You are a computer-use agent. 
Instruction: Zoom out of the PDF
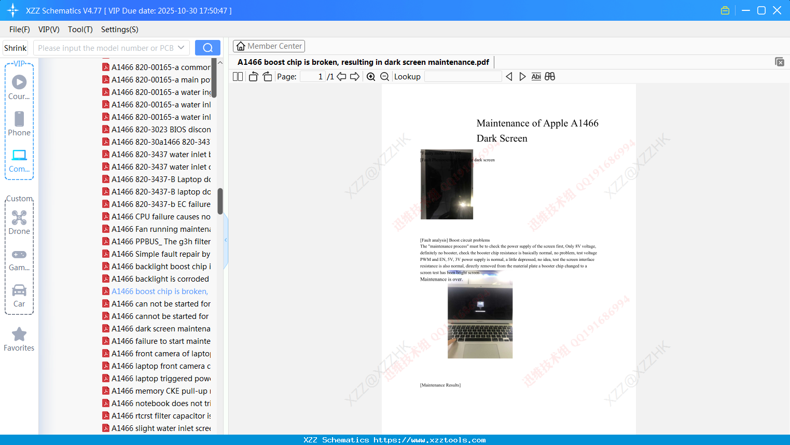pos(384,77)
